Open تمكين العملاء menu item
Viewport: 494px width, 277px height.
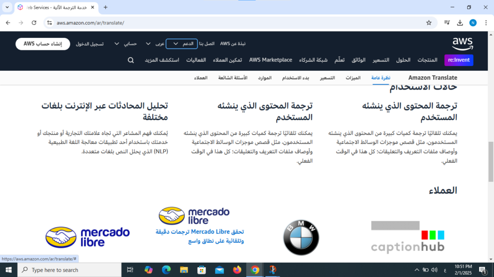coord(227,60)
